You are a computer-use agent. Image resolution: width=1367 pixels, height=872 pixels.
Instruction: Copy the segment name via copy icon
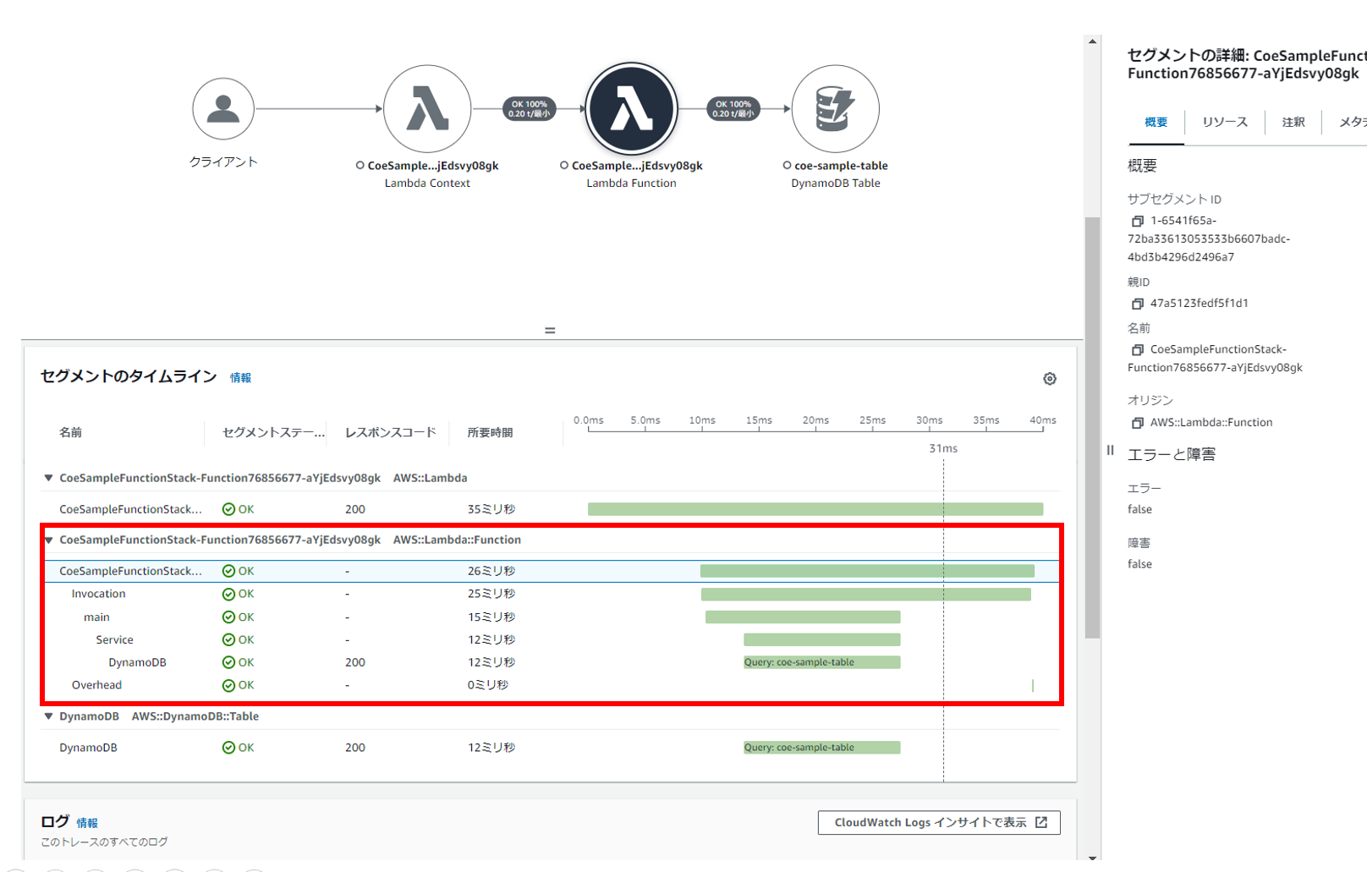1137,349
